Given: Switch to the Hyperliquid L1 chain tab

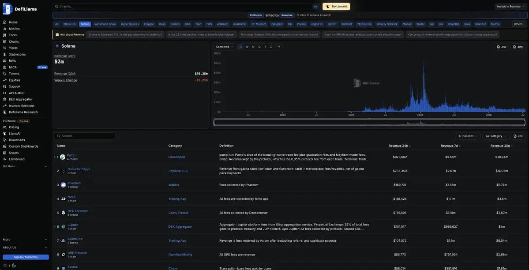Looking at the screenshot, I should pyautogui.click(x=130, y=24).
